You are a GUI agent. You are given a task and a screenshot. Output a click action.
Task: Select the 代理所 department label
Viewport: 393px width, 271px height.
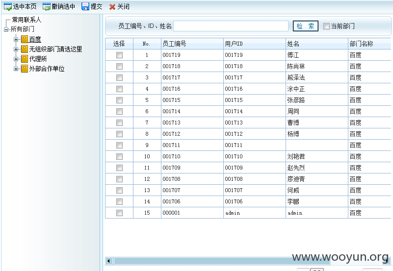coord(38,59)
